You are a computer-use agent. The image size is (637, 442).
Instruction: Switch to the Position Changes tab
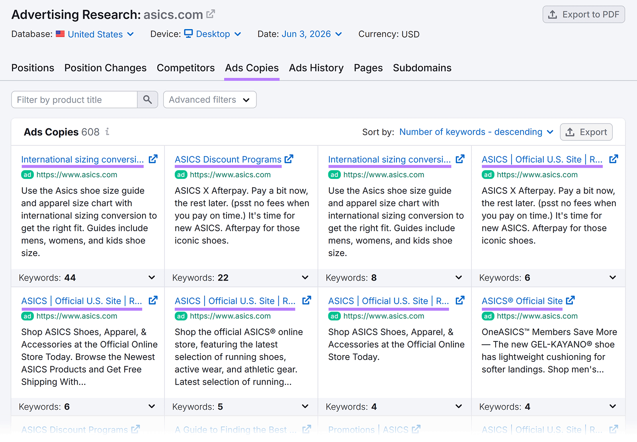[x=106, y=68]
